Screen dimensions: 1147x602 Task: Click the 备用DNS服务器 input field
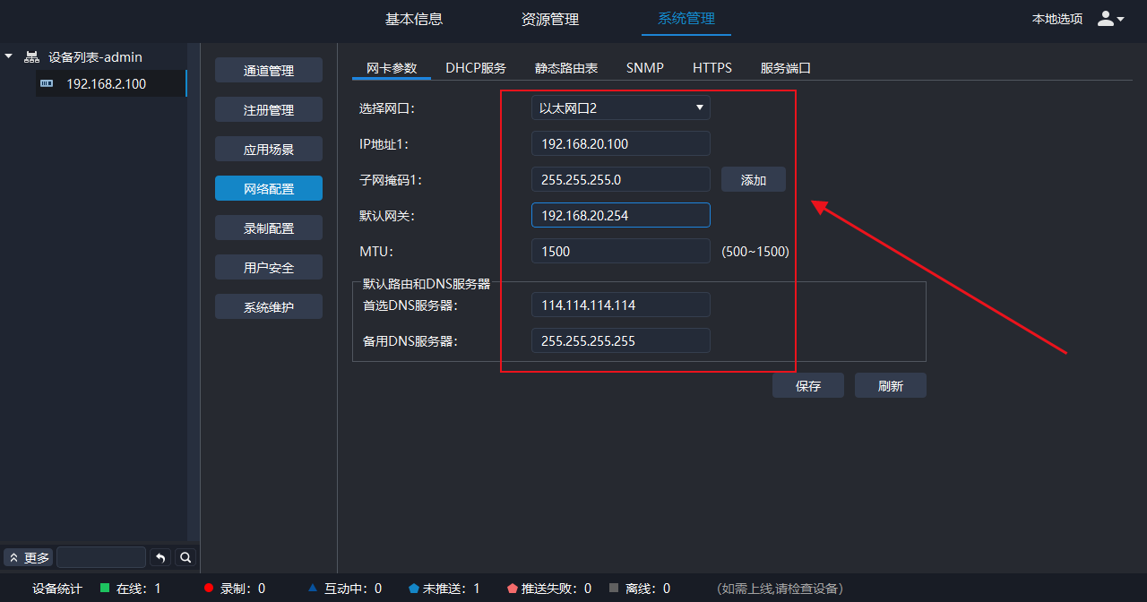tap(620, 340)
